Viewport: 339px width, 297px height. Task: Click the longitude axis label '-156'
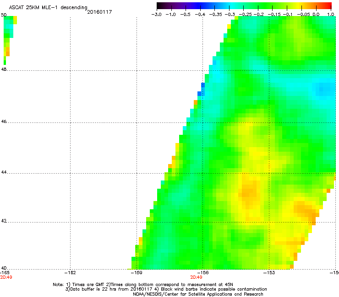pos(203,273)
